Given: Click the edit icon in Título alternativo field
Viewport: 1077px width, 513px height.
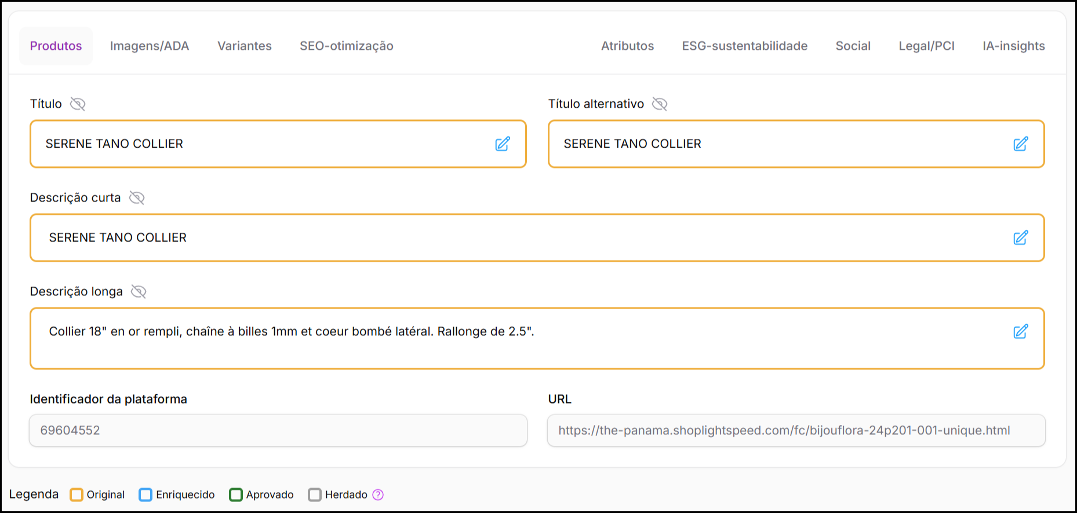Looking at the screenshot, I should click(x=1020, y=144).
